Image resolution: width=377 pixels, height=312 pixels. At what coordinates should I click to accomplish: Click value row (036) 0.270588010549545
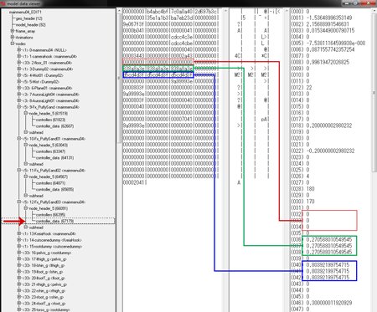click(322, 239)
